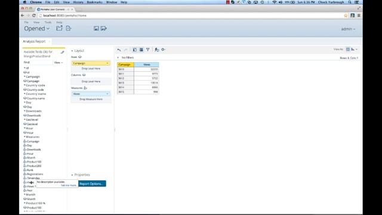
Task: Click the Columns section info icon
Action: (84, 75)
